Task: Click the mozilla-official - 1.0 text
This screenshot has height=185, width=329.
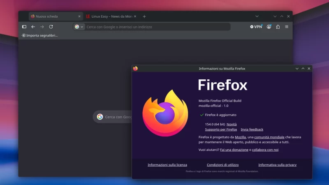Action: [213, 106]
